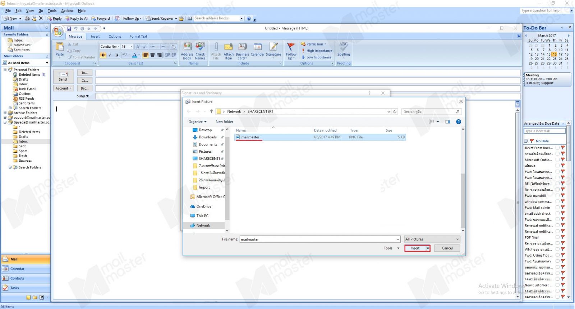
Task: Click the Delete X icon in Outlook toolbar
Action: click(41, 18)
